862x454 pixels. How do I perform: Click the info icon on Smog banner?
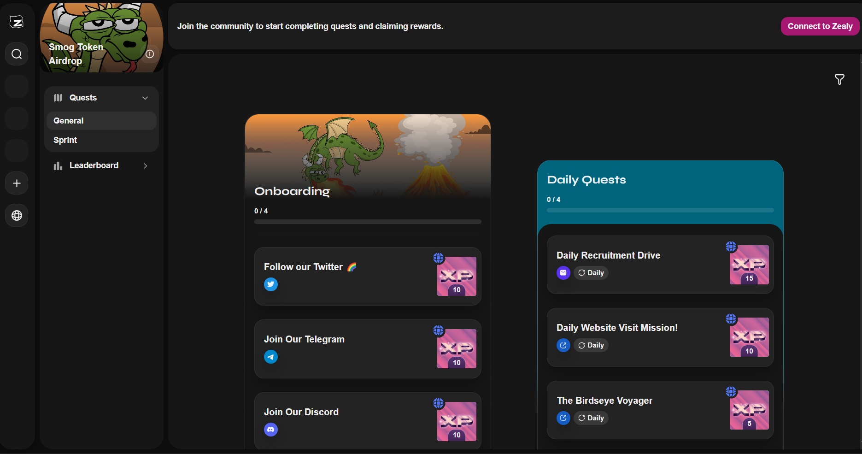(150, 54)
